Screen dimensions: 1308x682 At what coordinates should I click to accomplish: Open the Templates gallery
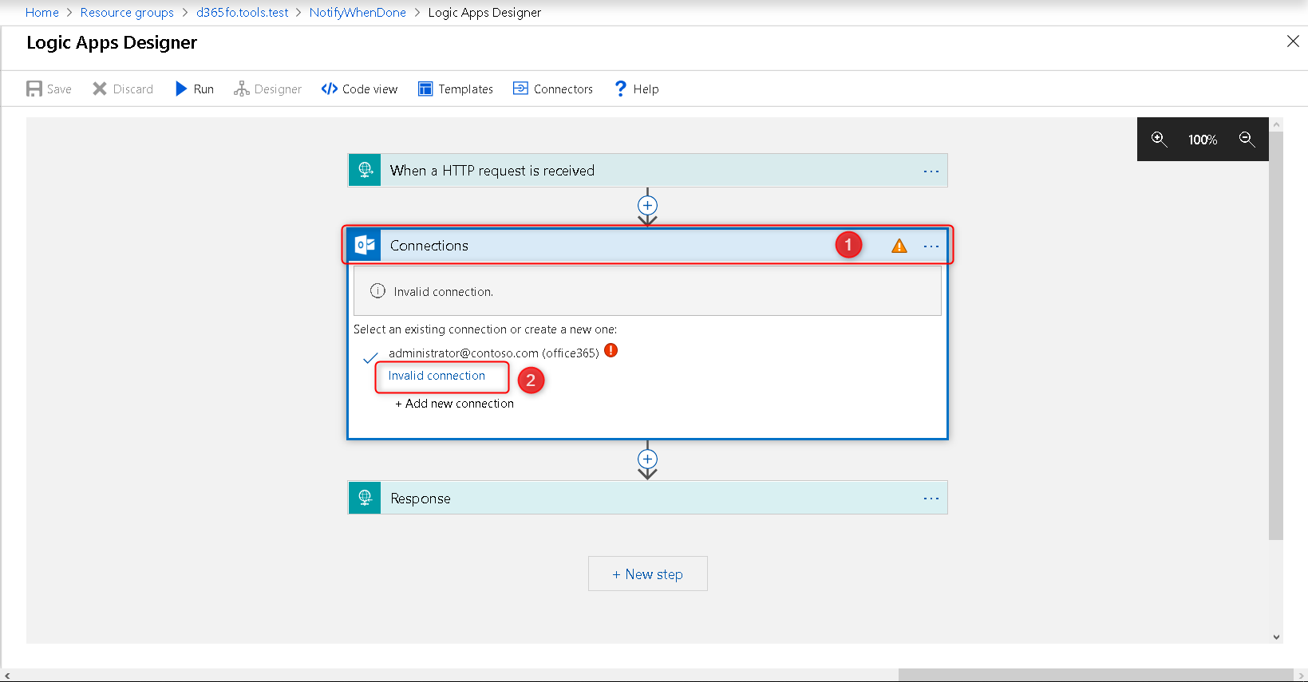point(456,89)
